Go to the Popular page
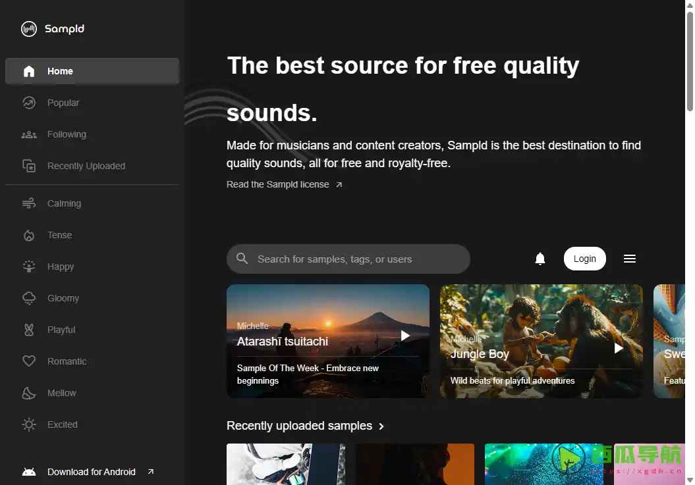 (63, 103)
